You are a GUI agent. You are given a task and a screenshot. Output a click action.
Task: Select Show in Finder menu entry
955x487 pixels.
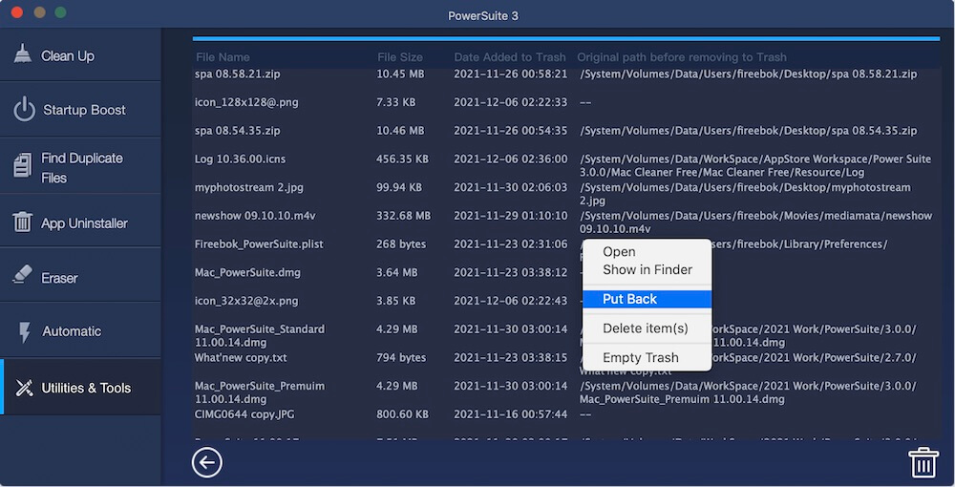(x=647, y=269)
